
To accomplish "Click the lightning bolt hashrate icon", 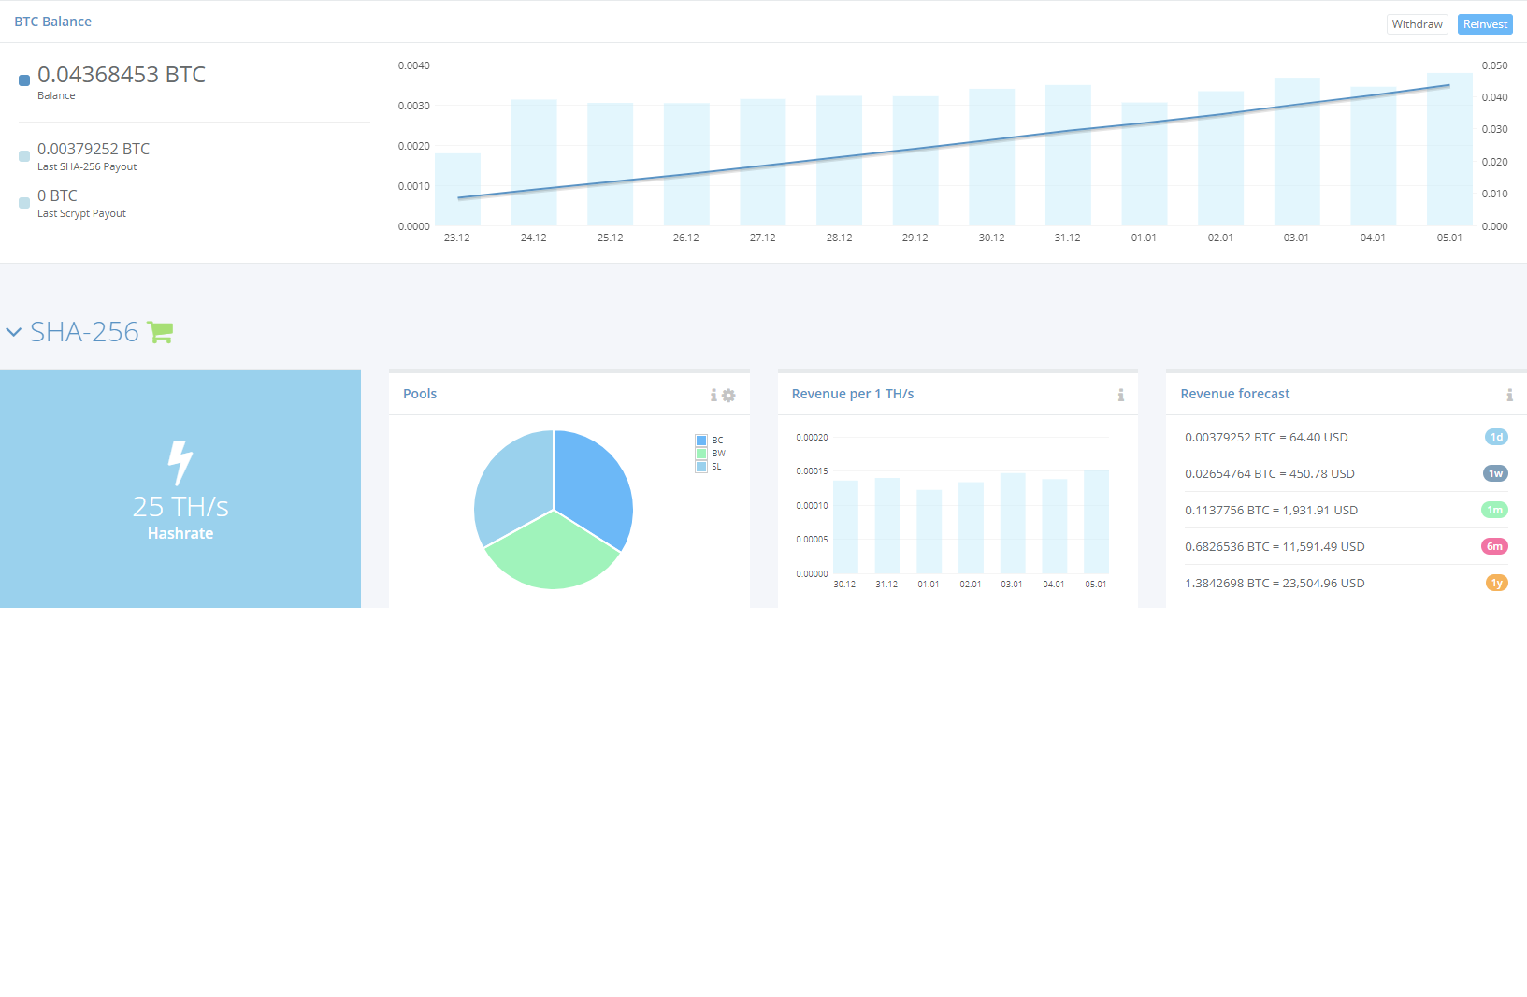I will coord(180,463).
